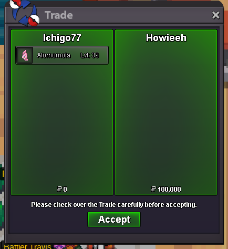The width and height of the screenshot is (228, 249).
Task: Click the Battler Travis name below
Action: [27, 246]
